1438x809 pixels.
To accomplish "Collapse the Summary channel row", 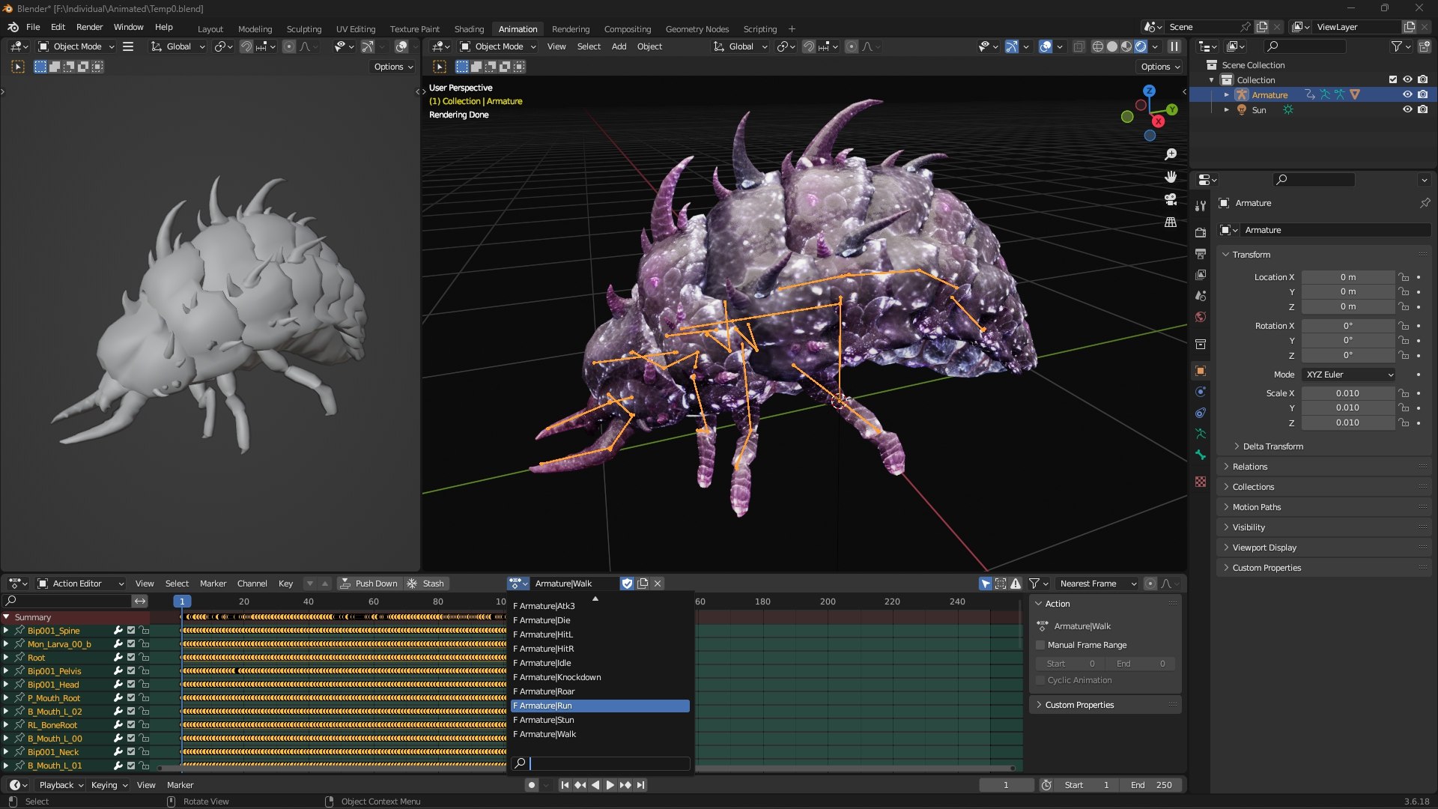I will (x=6, y=617).
